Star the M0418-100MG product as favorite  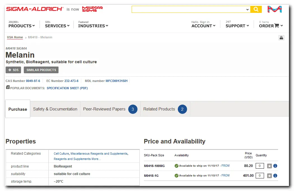tap(269, 166)
